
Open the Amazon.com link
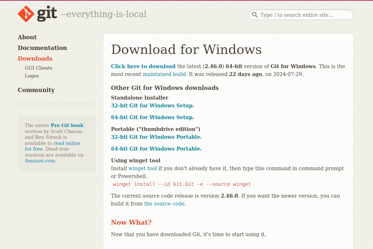[40, 161]
